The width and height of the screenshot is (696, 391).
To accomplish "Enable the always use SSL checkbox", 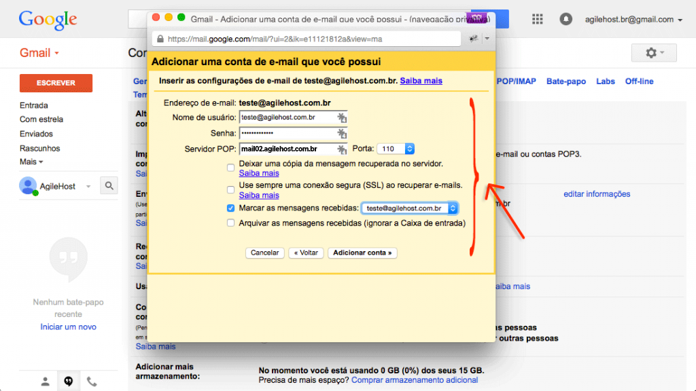I will (x=231, y=189).
